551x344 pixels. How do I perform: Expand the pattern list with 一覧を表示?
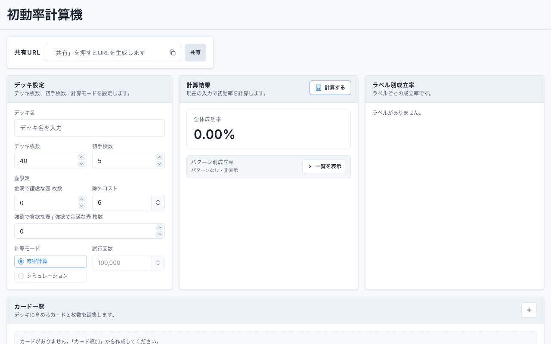[x=324, y=166]
